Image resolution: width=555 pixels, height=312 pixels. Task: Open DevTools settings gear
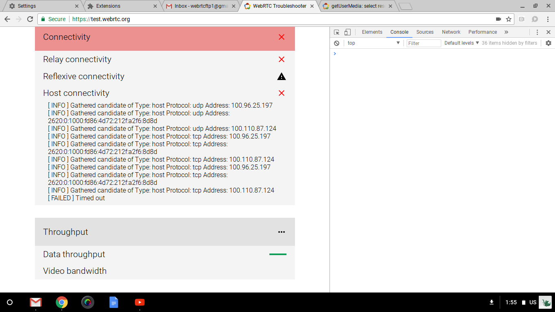pos(549,43)
